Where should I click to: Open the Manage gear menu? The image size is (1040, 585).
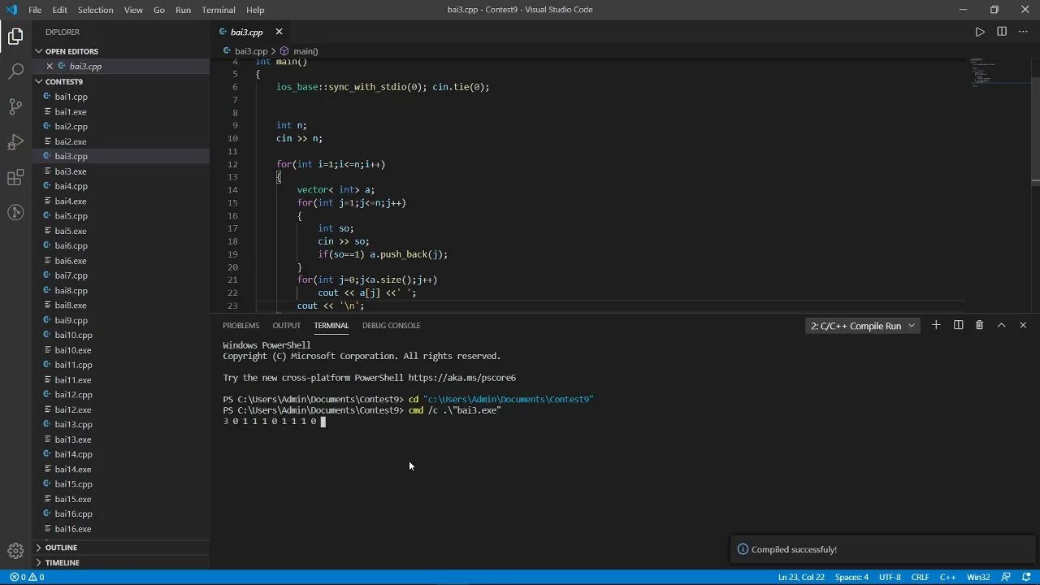click(15, 550)
